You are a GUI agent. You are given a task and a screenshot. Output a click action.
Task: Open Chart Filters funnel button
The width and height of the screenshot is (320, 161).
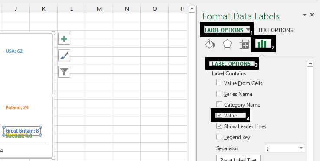point(64,72)
